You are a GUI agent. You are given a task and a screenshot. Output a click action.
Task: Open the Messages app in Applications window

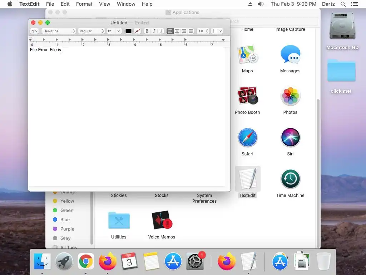(x=290, y=55)
